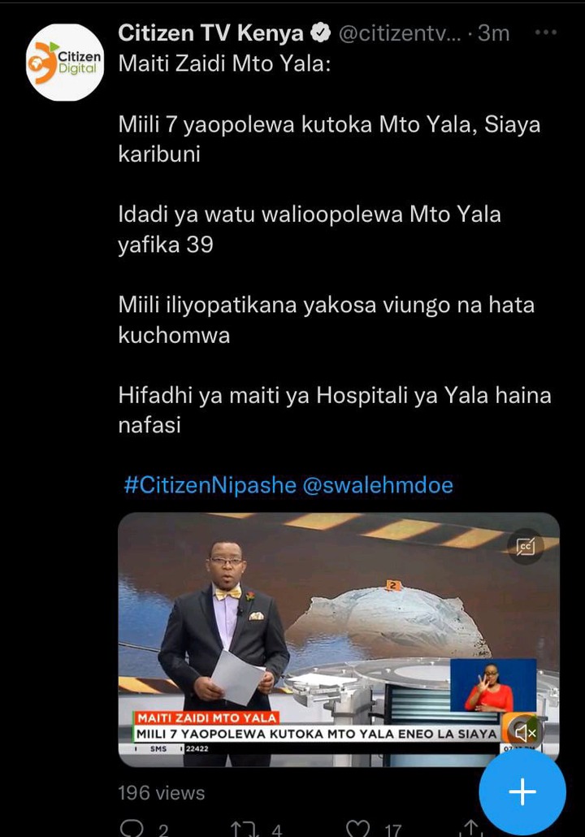Reply to the tweet using the comment icon
Viewport: 585px width, 837px height.
[x=132, y=828]
